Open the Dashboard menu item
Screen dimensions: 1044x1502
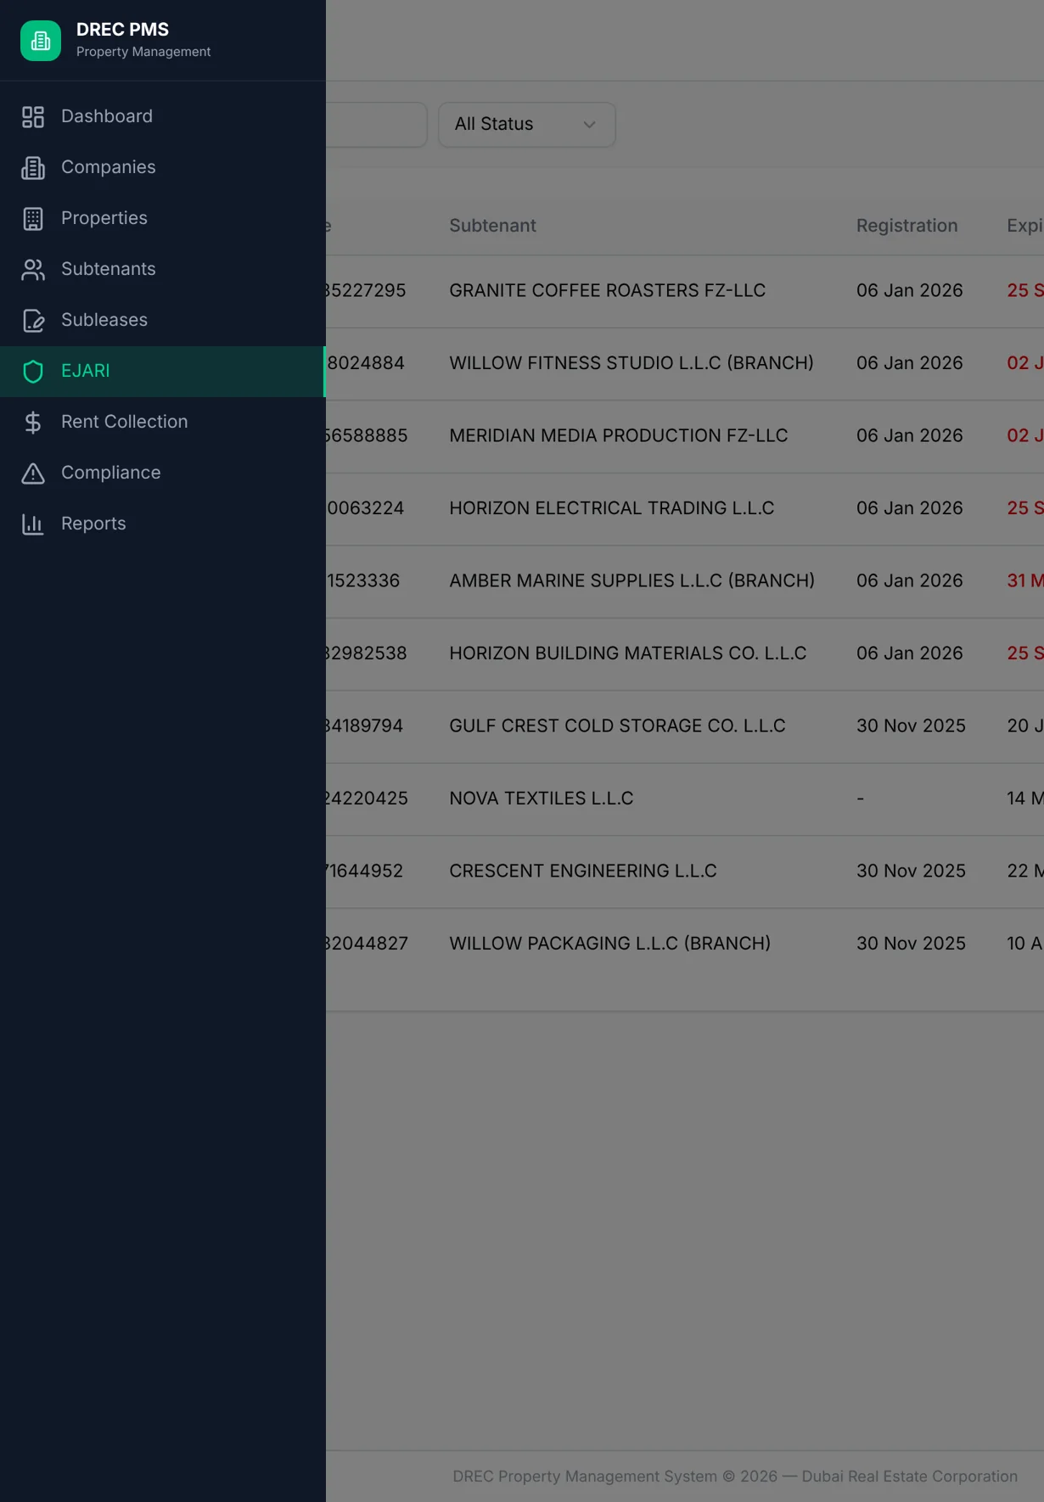(x=162, y=116)
